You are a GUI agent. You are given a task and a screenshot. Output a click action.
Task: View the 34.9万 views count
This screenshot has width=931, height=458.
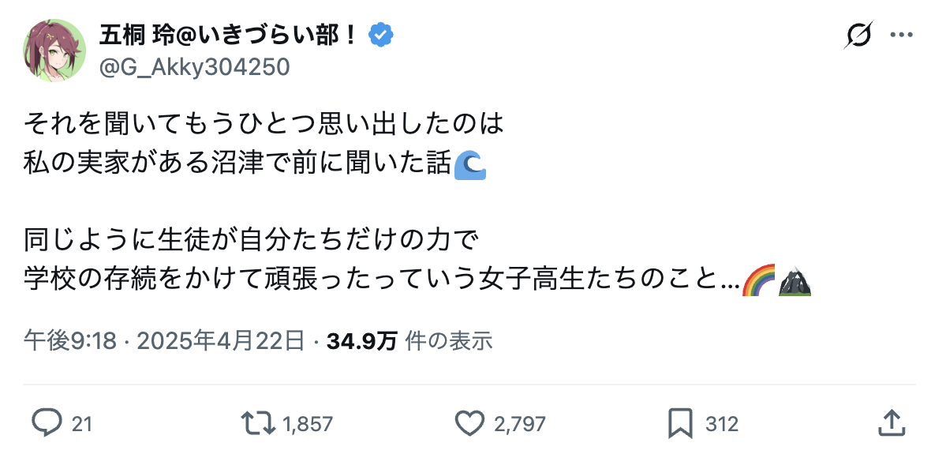362,340
